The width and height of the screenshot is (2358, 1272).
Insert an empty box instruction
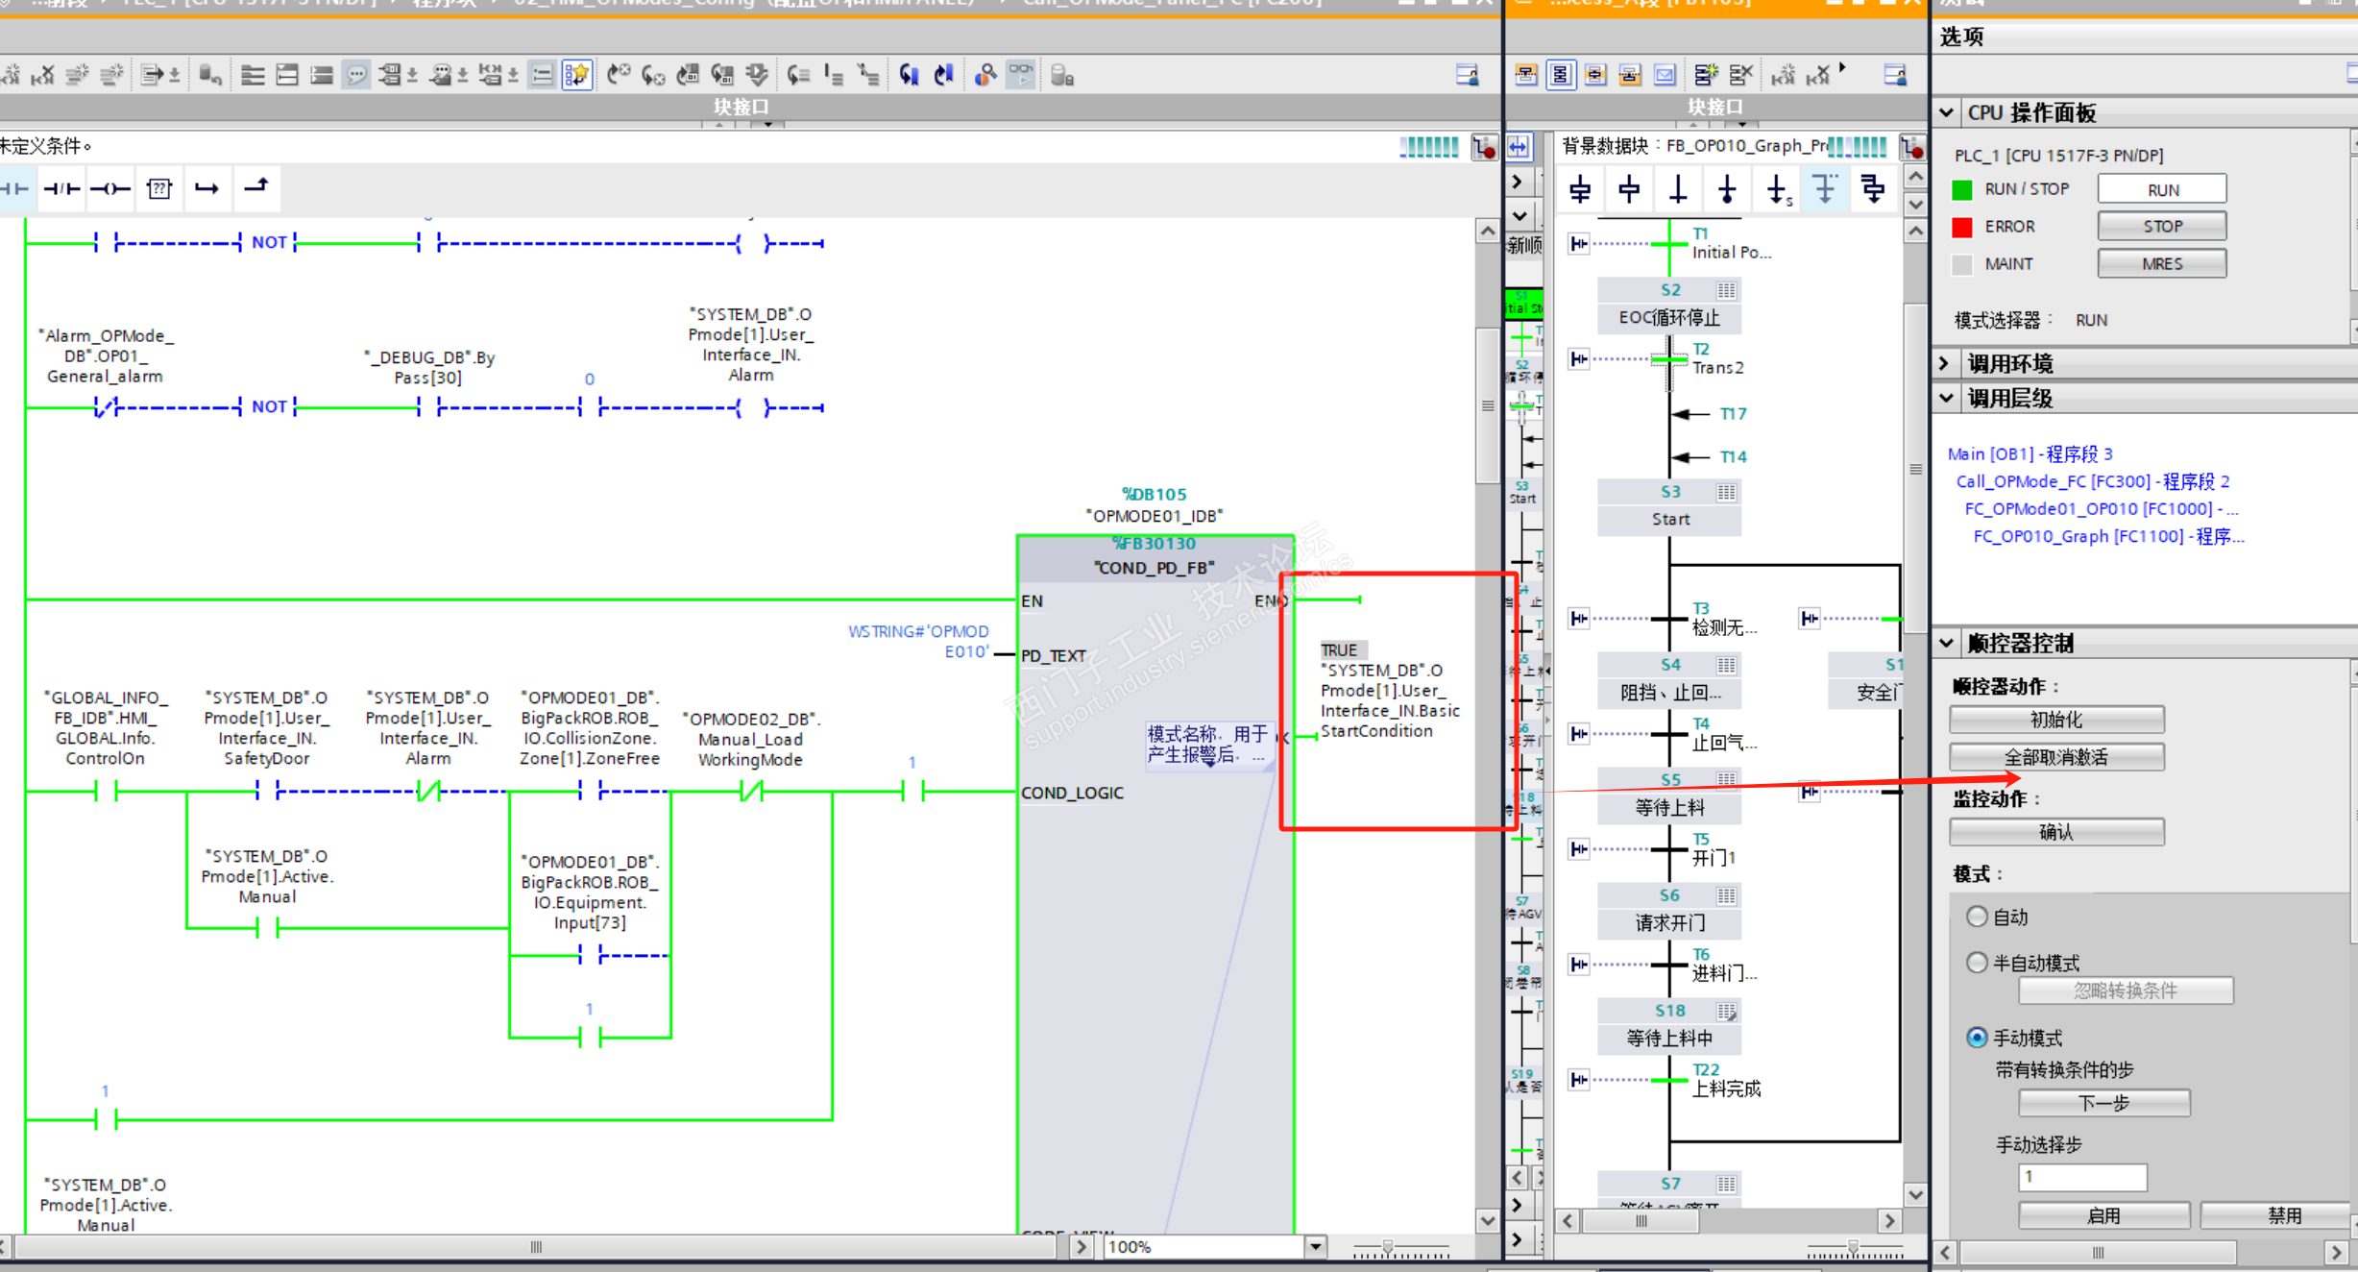click(x=159, y=188)
